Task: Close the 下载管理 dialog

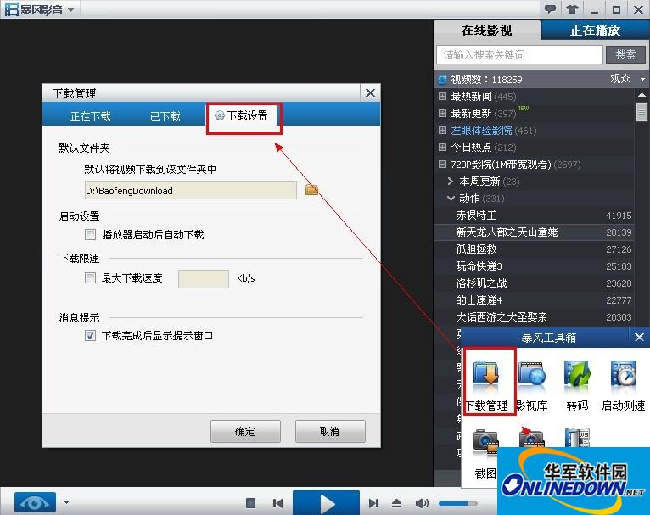Action: pos(370,92)
